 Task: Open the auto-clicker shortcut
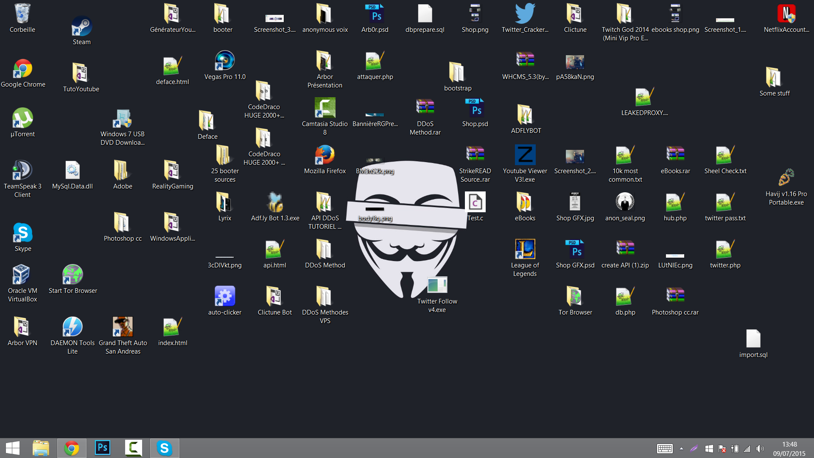[225, 301]
